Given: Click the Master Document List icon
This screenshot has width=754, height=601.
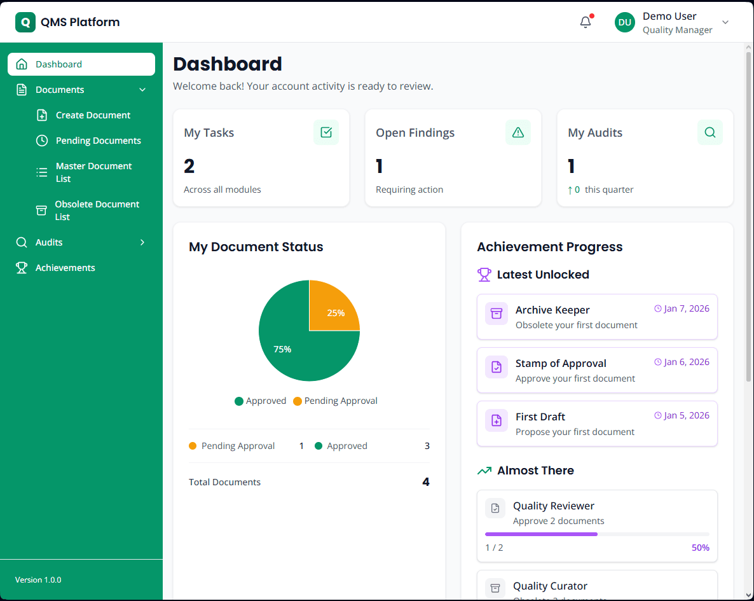Looking at the screenshot, I should [x=42, y=172].
